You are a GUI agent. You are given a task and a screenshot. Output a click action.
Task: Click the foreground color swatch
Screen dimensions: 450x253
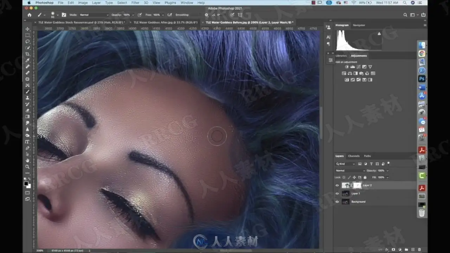pyautogui.click(x=26, y=184)
